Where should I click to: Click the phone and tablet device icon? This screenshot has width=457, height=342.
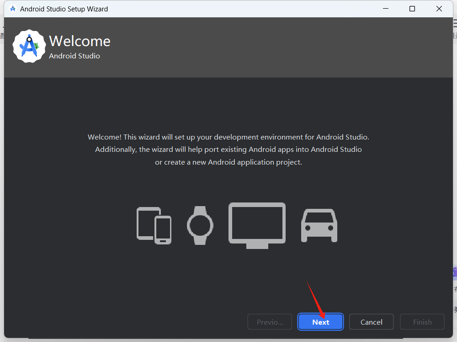pyautogui.click(x=154, y=225)
